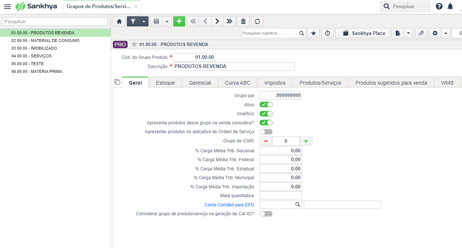Refresh the current record
Image resolution: width=462 pixels, height=248 pixels.
(257, 21)
